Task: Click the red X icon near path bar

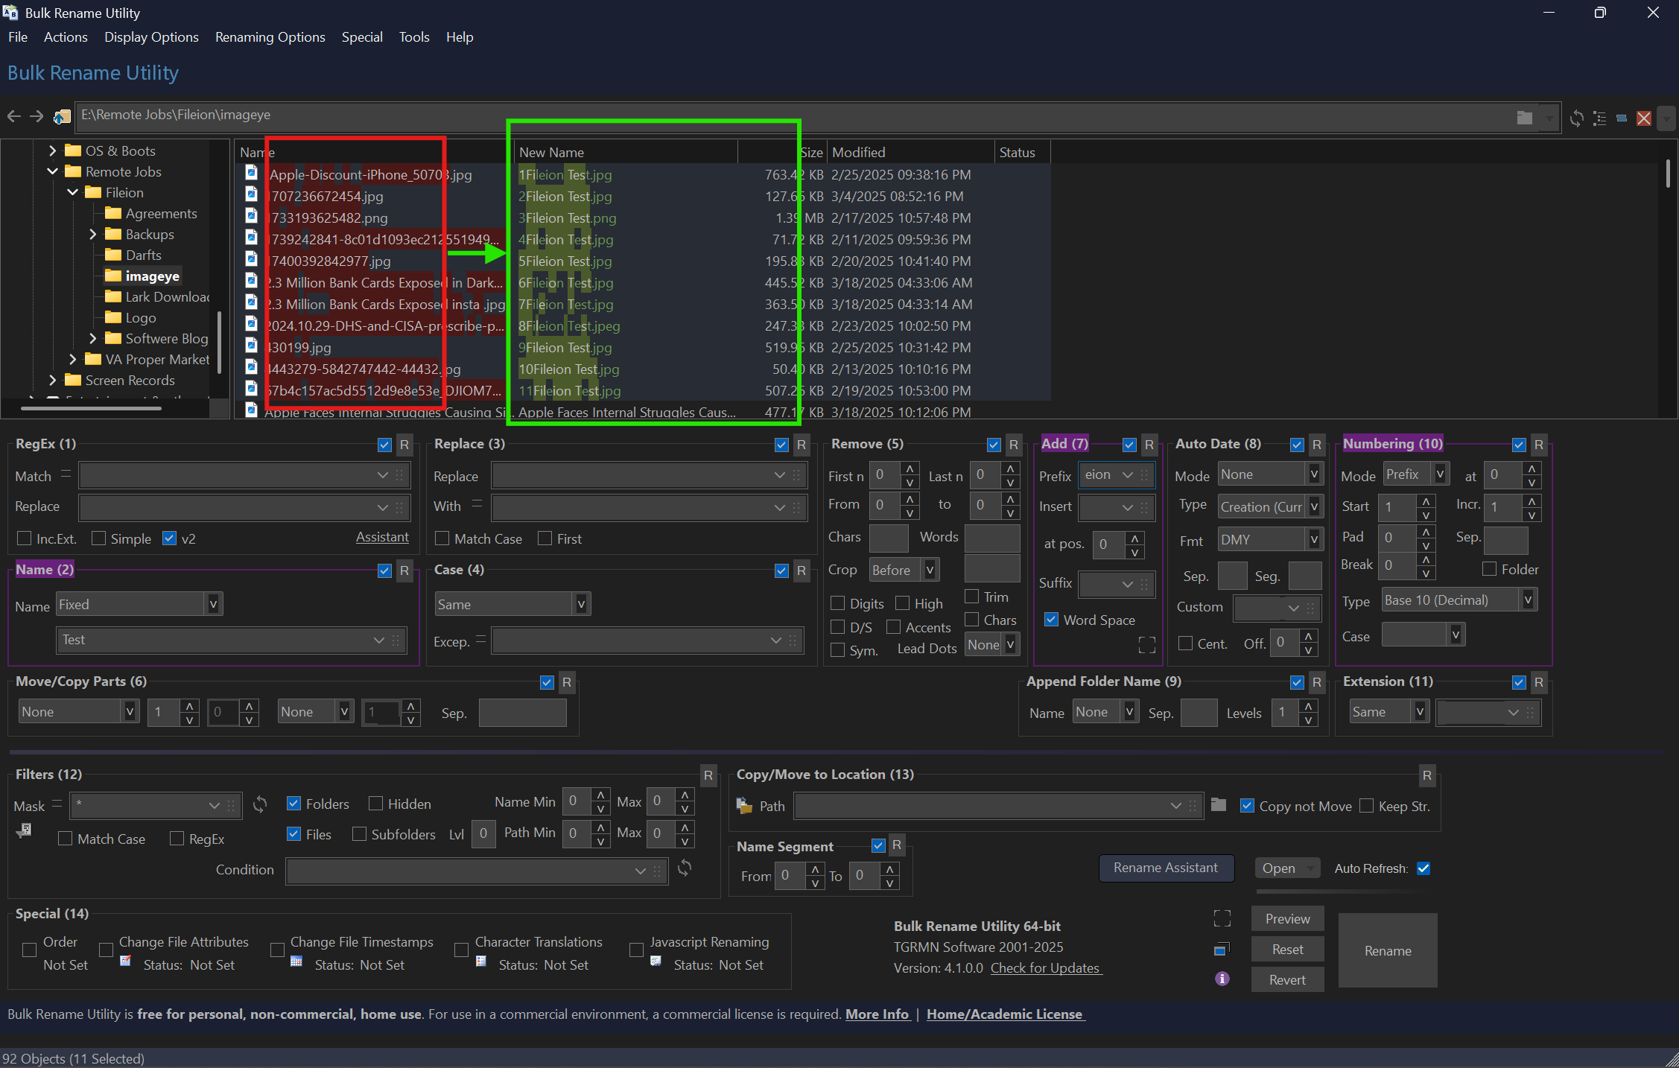Action: 1644,118
